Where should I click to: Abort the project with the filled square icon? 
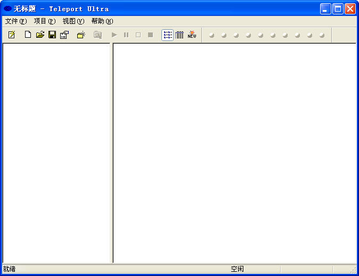tap(150, 35)
